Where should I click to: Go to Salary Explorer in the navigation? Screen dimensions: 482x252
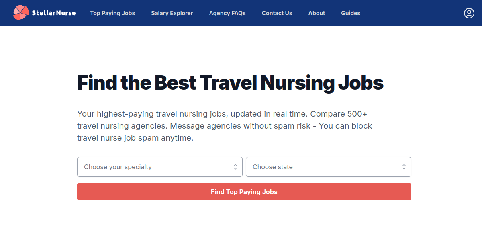[x=172, y=13]
